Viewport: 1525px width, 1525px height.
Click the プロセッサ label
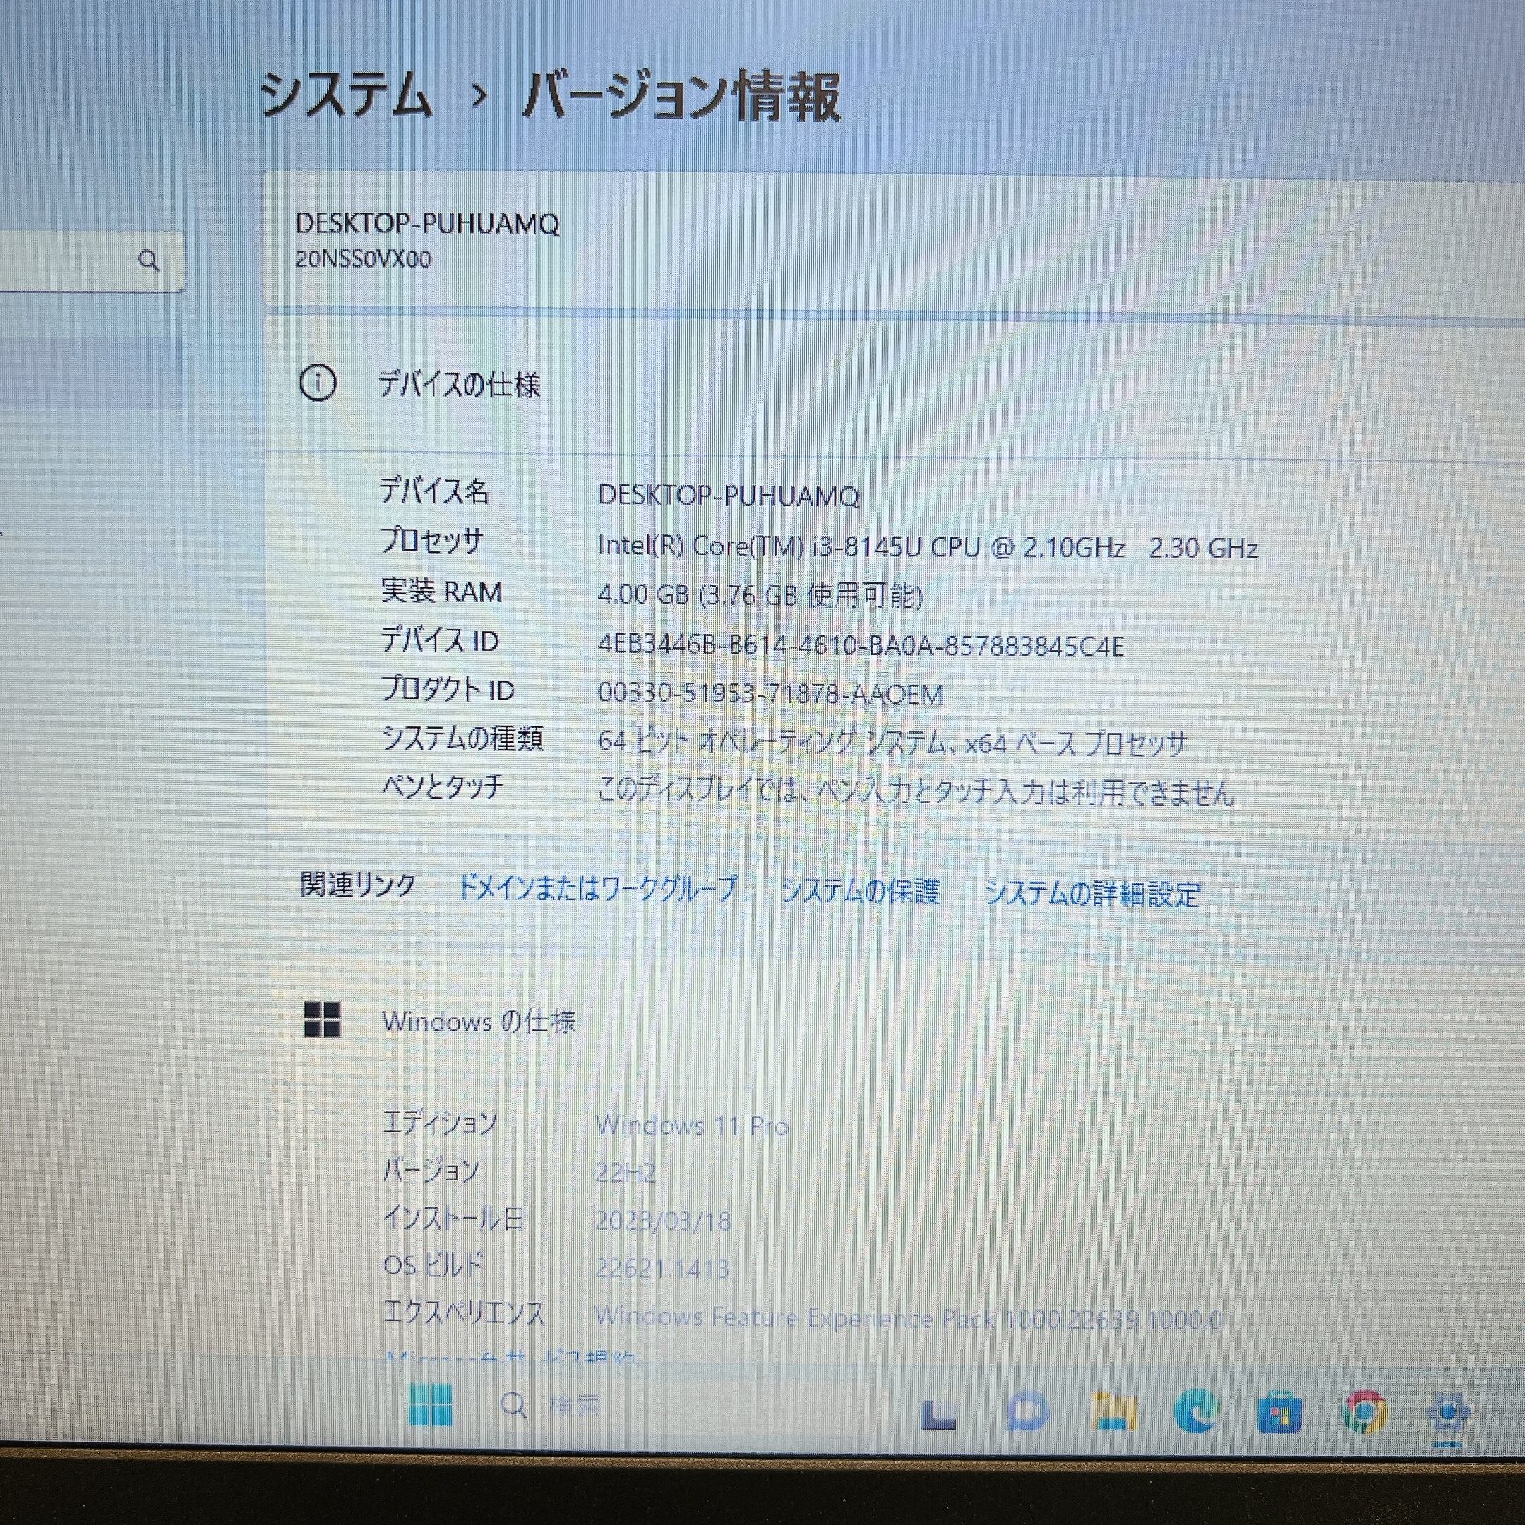tap(431, 541)
